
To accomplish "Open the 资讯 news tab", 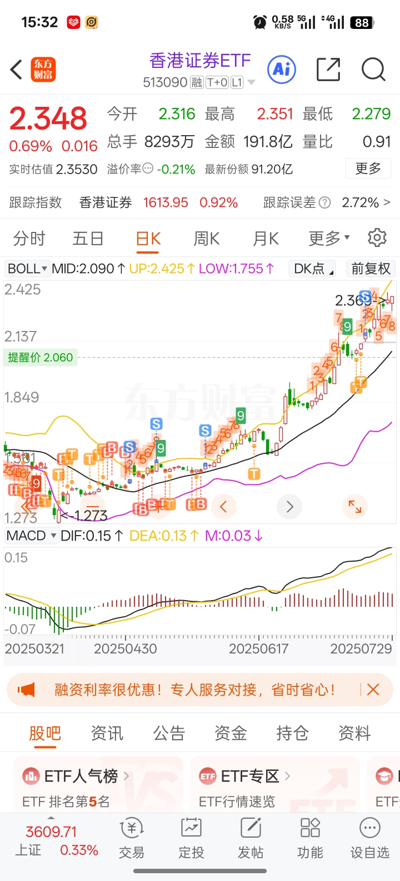I will pyautogui.click(x=107, y=734).
